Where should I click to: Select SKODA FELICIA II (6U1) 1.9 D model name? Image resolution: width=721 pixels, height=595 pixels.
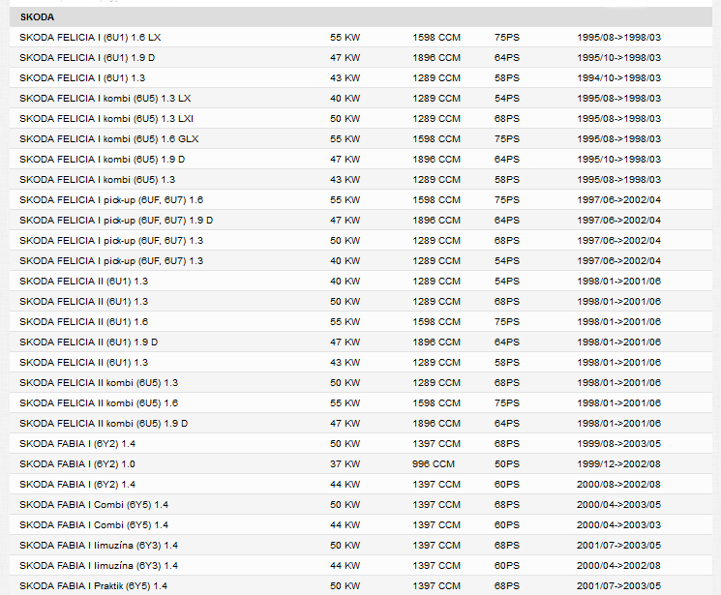coord(89,342)
